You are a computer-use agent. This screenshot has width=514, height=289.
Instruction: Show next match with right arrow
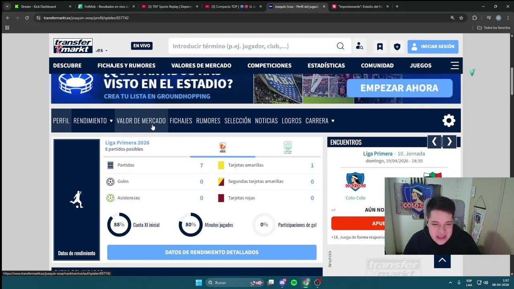click(449, 142)
